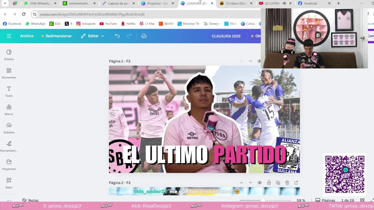Screen dimensions: 374x210
Task: Open Canva bookmark
Action: tap(247, 24)
